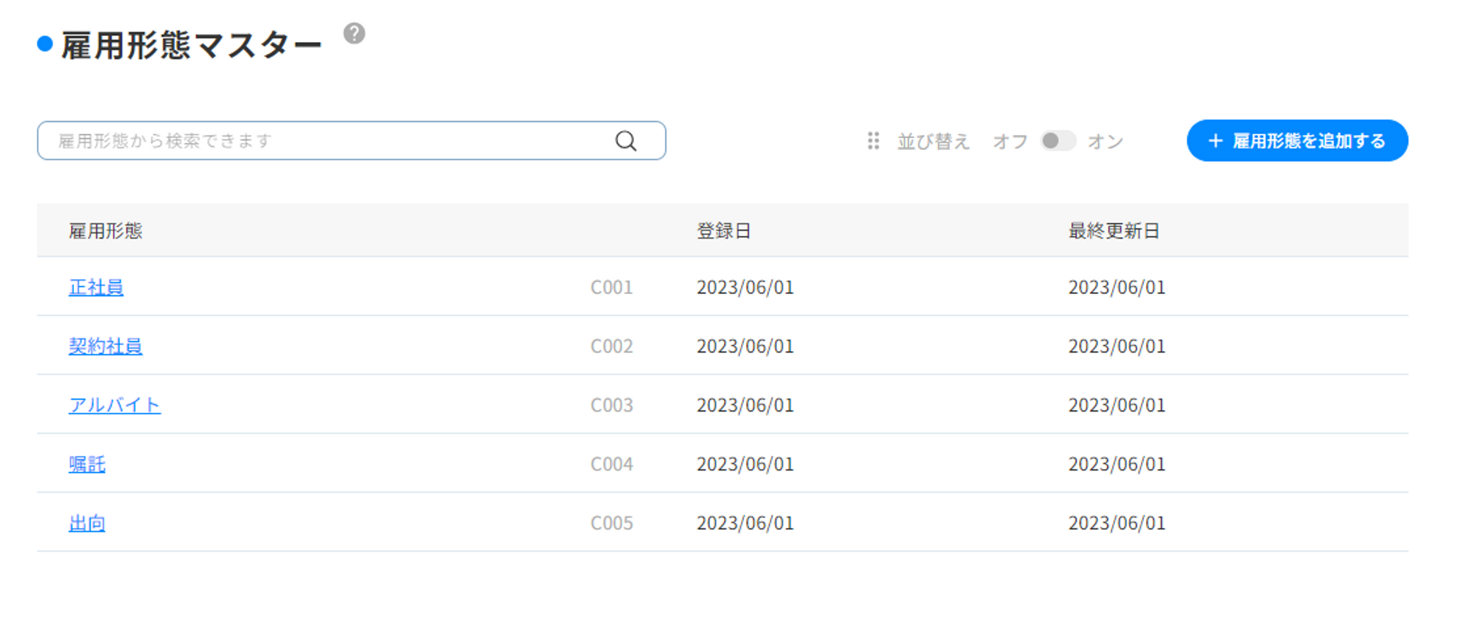Click the オン label

click(1106, 141)
